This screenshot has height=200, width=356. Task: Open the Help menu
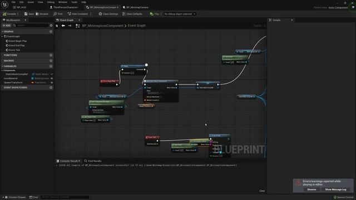point(83,2)
